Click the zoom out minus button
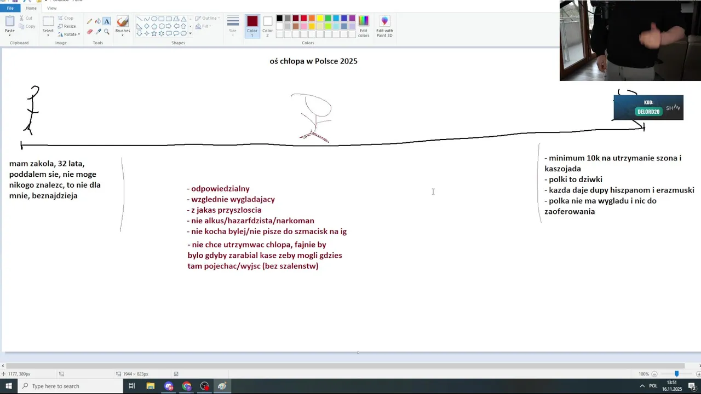Screen dimensions: 701x394 (654, 374)
